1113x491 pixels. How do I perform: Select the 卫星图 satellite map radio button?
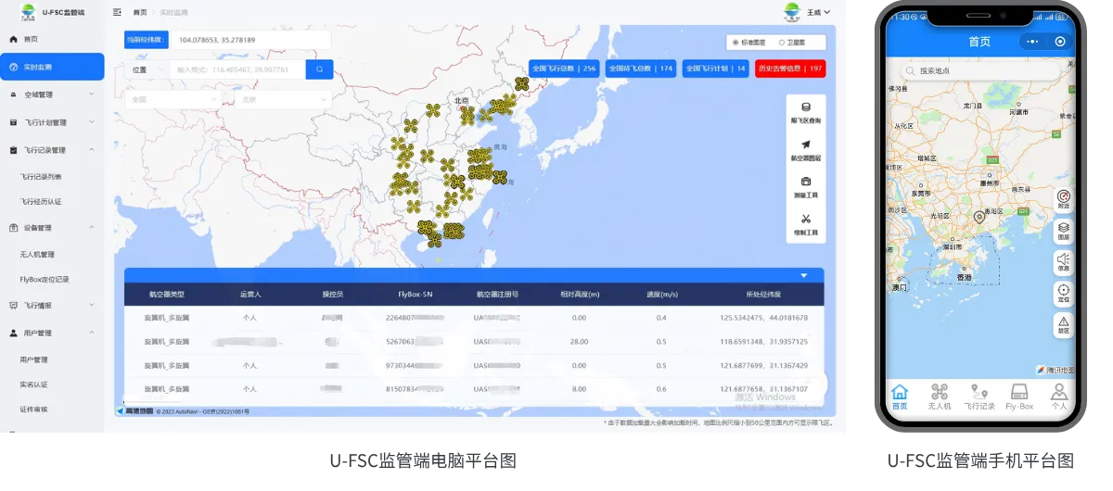click(x=781, y=43)
